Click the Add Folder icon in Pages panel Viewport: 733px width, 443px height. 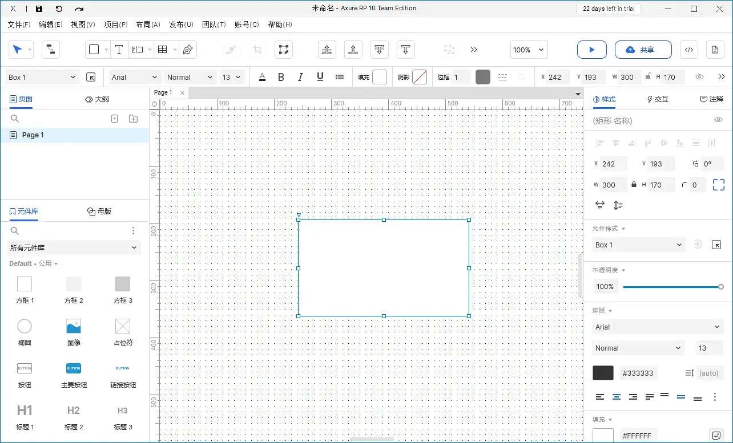133,119
